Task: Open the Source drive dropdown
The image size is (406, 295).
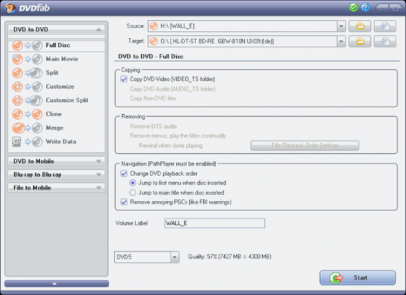Action: click(341, 26)
